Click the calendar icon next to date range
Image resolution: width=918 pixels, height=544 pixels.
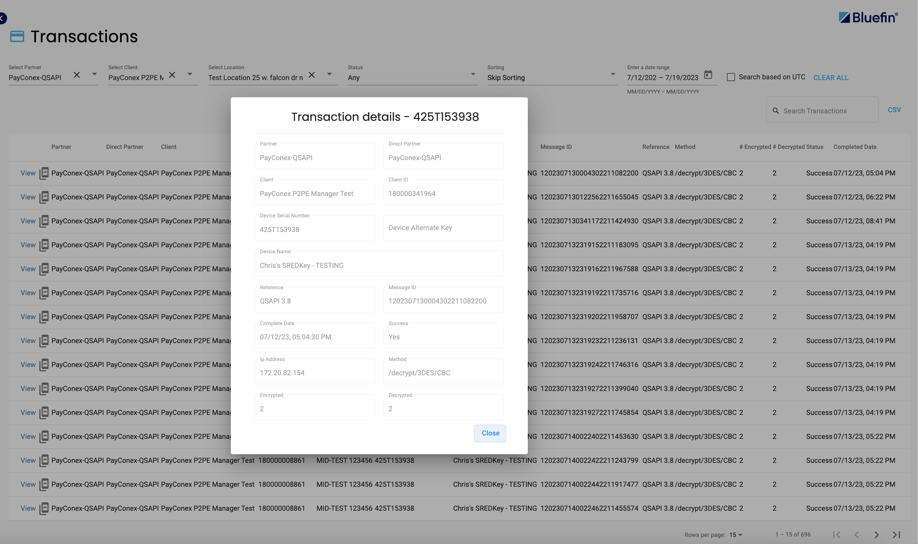click(708, 74)
